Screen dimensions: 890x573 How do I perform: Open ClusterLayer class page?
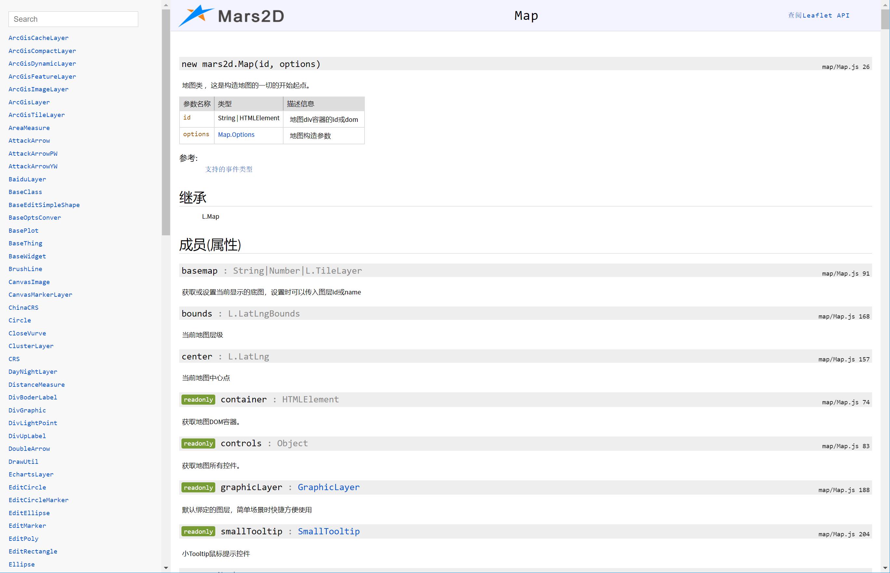(31, 346)
